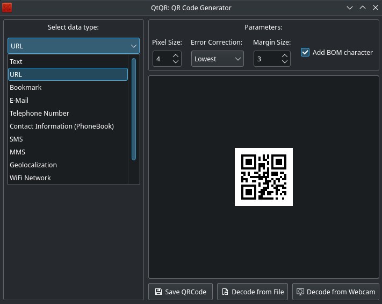Click the Pixel Size value field
Image resolution: width=382 pixels, height=304 pixels.
click(x=162, y=59)
